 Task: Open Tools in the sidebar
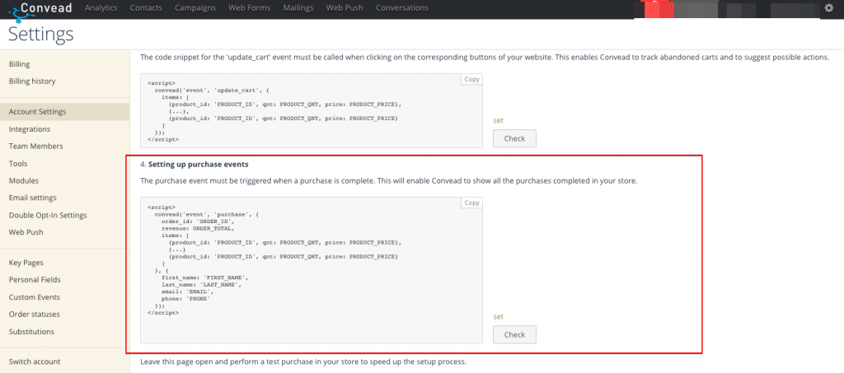tap(18, 163)
